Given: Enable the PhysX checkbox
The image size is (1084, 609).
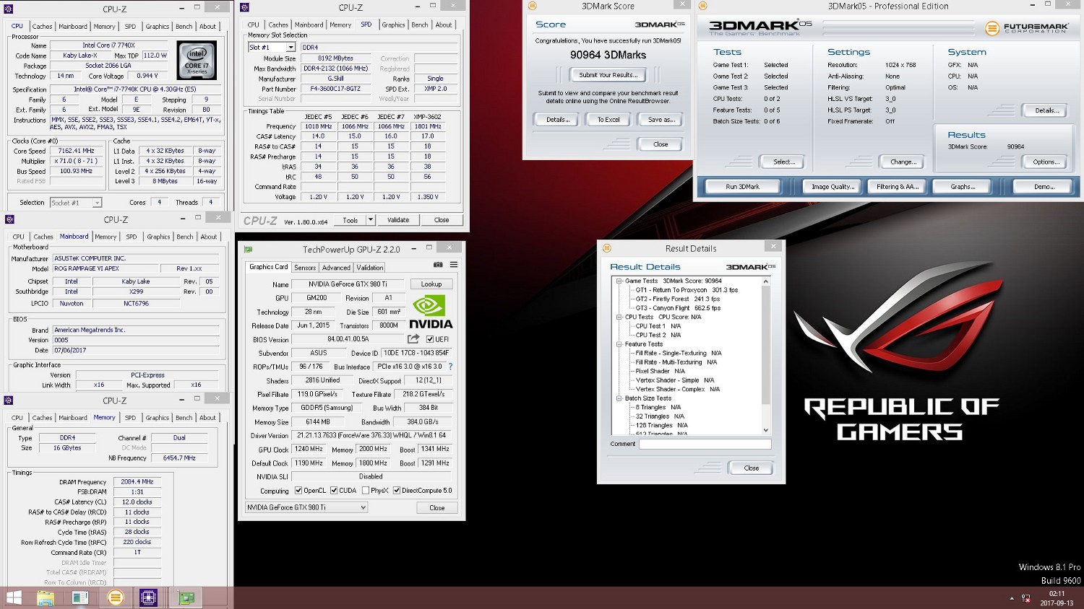Looking at the screenshot, I should 366,491.
